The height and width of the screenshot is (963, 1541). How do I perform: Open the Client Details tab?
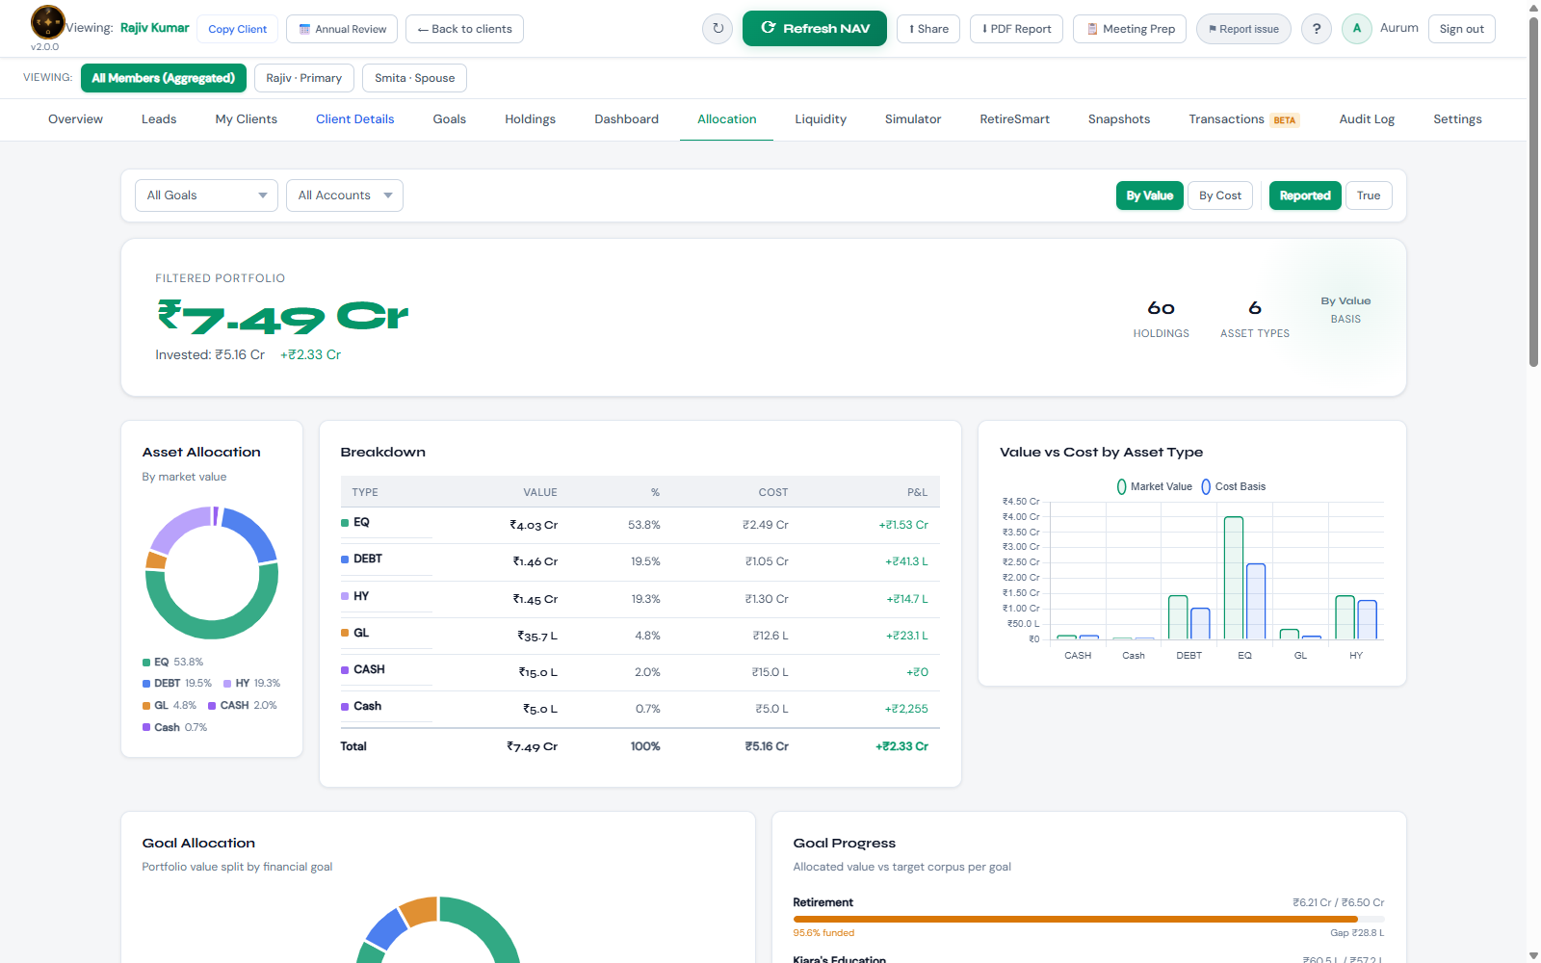coord(355,119)
